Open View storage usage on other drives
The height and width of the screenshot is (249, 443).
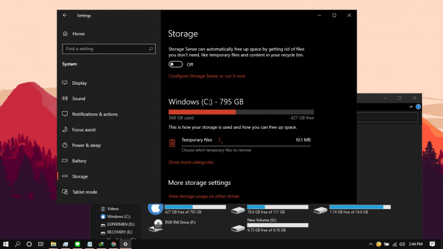click(x=204, y=196)
